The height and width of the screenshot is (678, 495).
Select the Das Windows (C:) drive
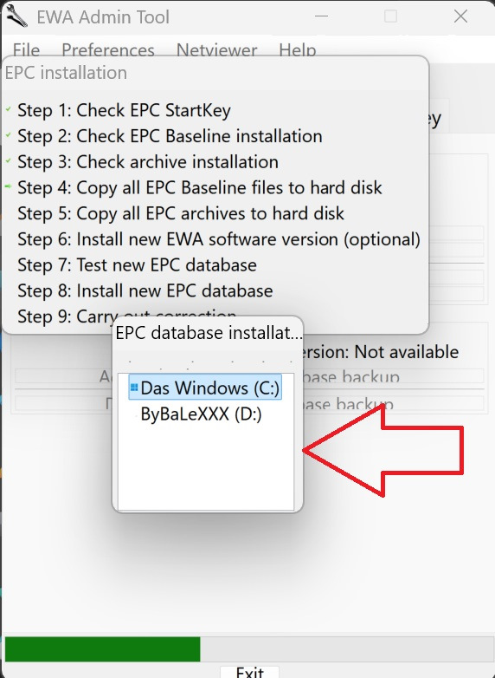click(205, 387)
